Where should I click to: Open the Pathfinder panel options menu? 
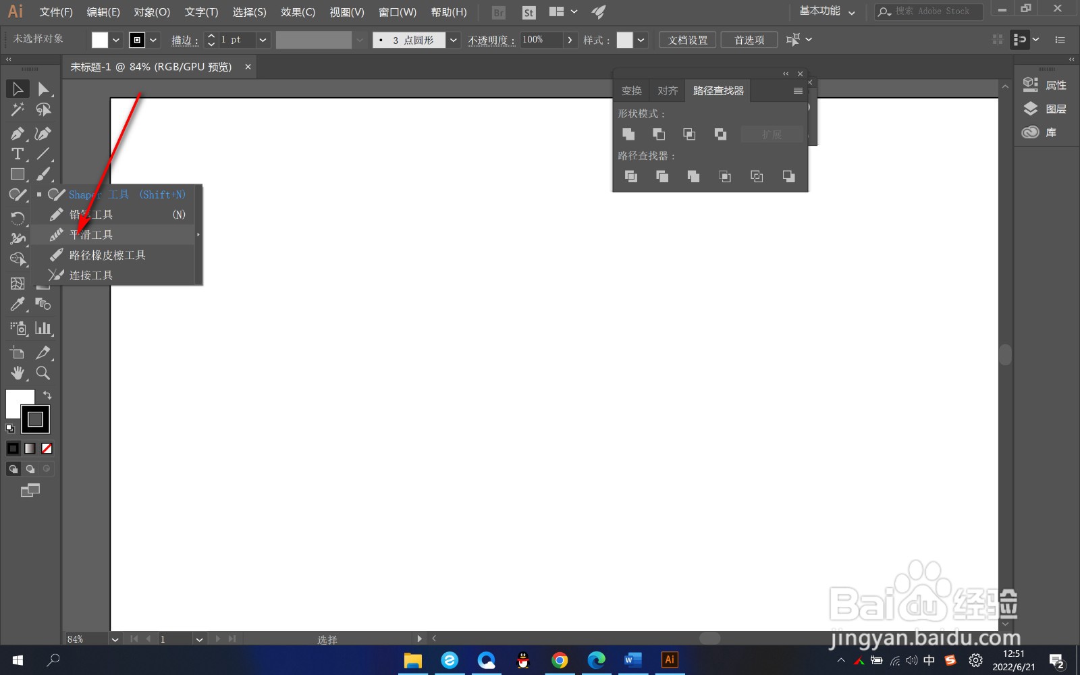tap(798, 90)
